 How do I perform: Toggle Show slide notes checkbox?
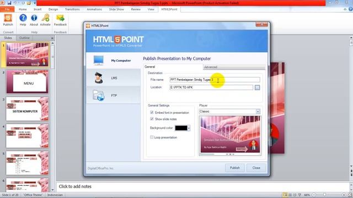pos(152,119)
